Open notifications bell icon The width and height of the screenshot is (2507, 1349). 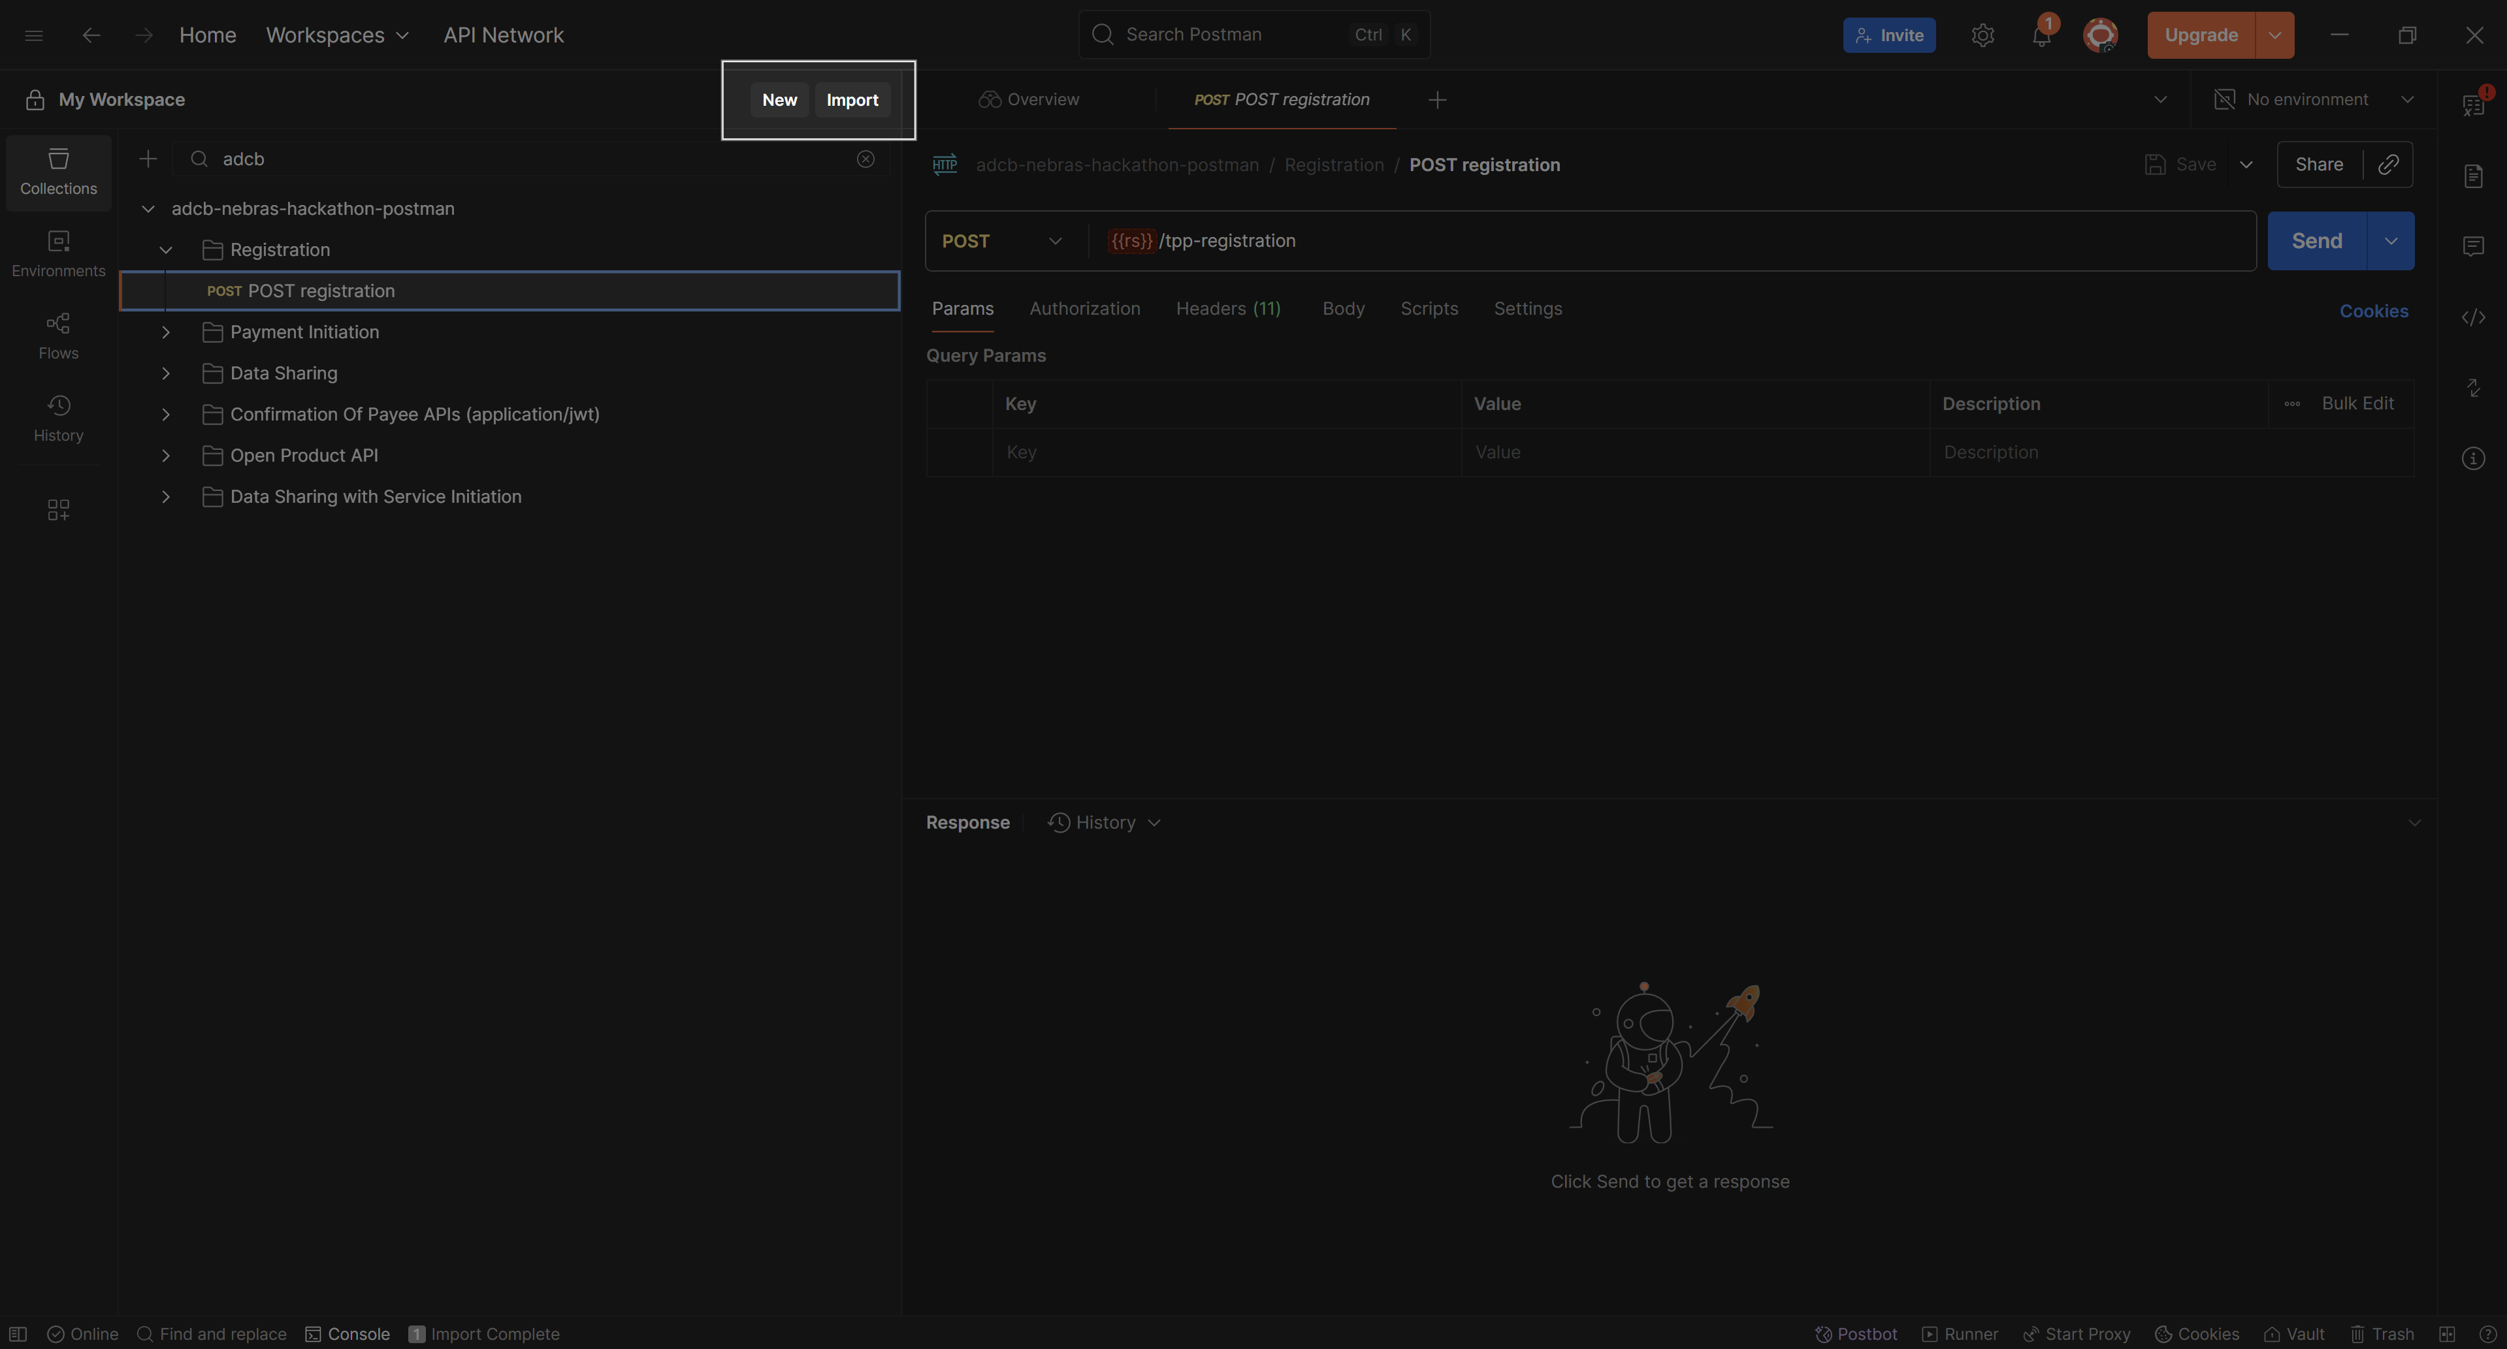(2041, 36)
